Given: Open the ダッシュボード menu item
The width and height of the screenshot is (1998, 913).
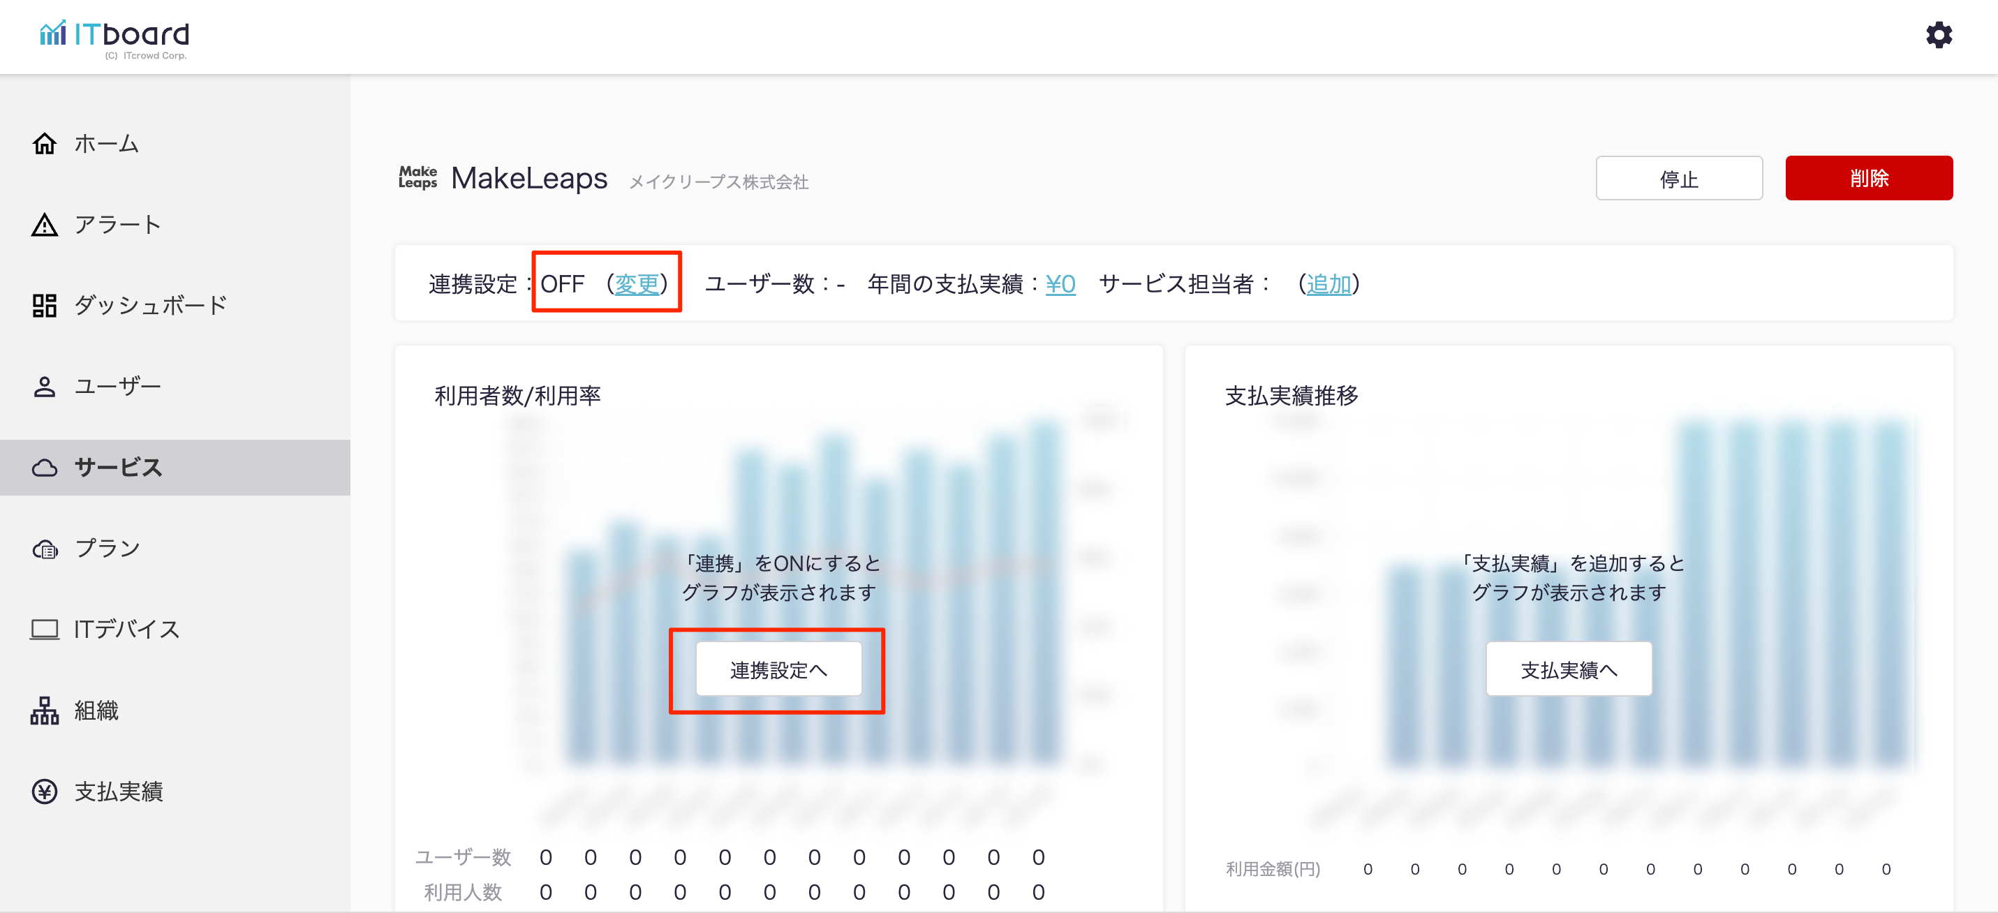Looking at the screenshot, I should tap(151, 306).
